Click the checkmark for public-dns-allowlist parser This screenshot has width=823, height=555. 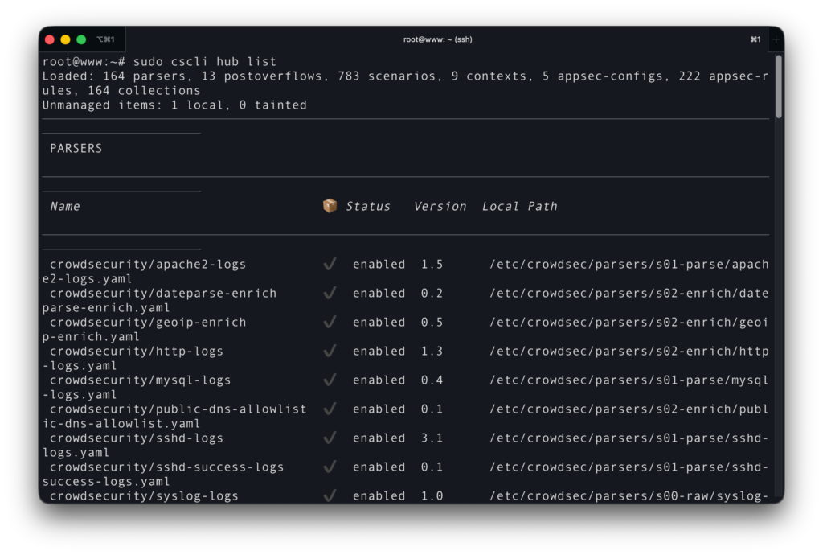[330, 408]
